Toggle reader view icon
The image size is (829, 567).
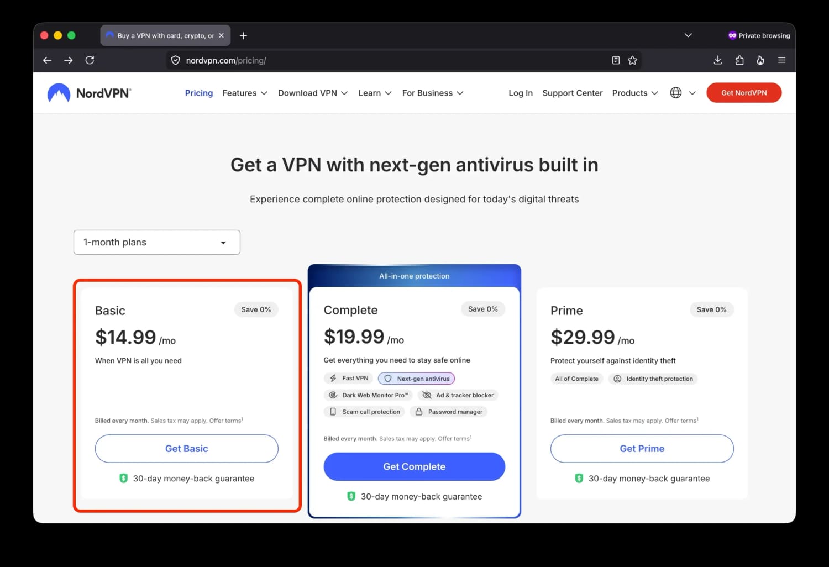coord(616,60)
